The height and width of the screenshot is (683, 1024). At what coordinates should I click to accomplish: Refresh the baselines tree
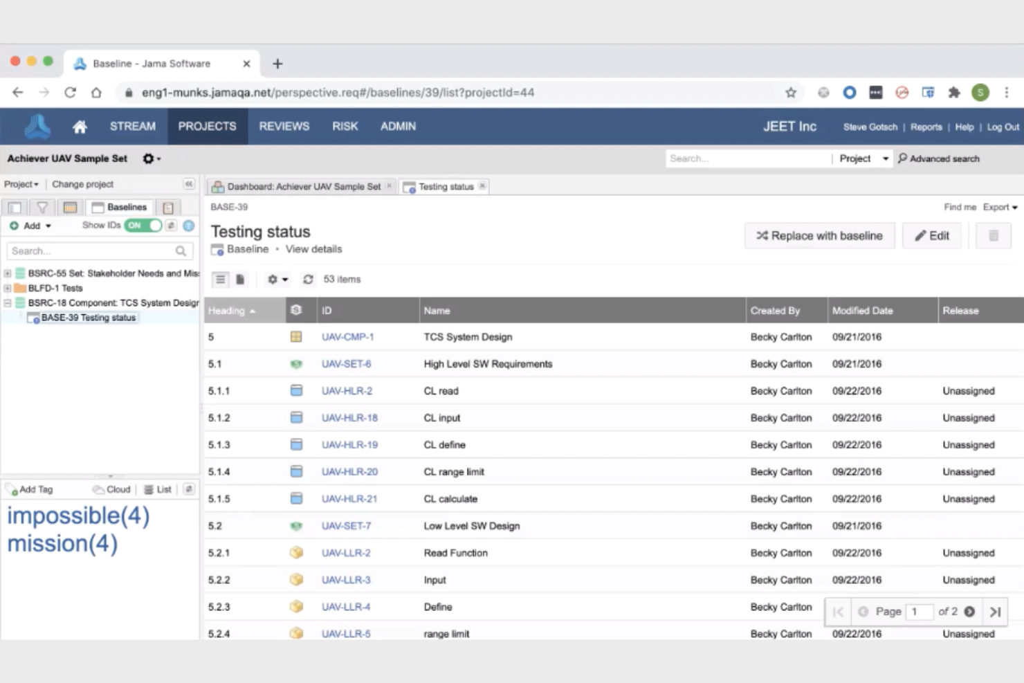171,226
